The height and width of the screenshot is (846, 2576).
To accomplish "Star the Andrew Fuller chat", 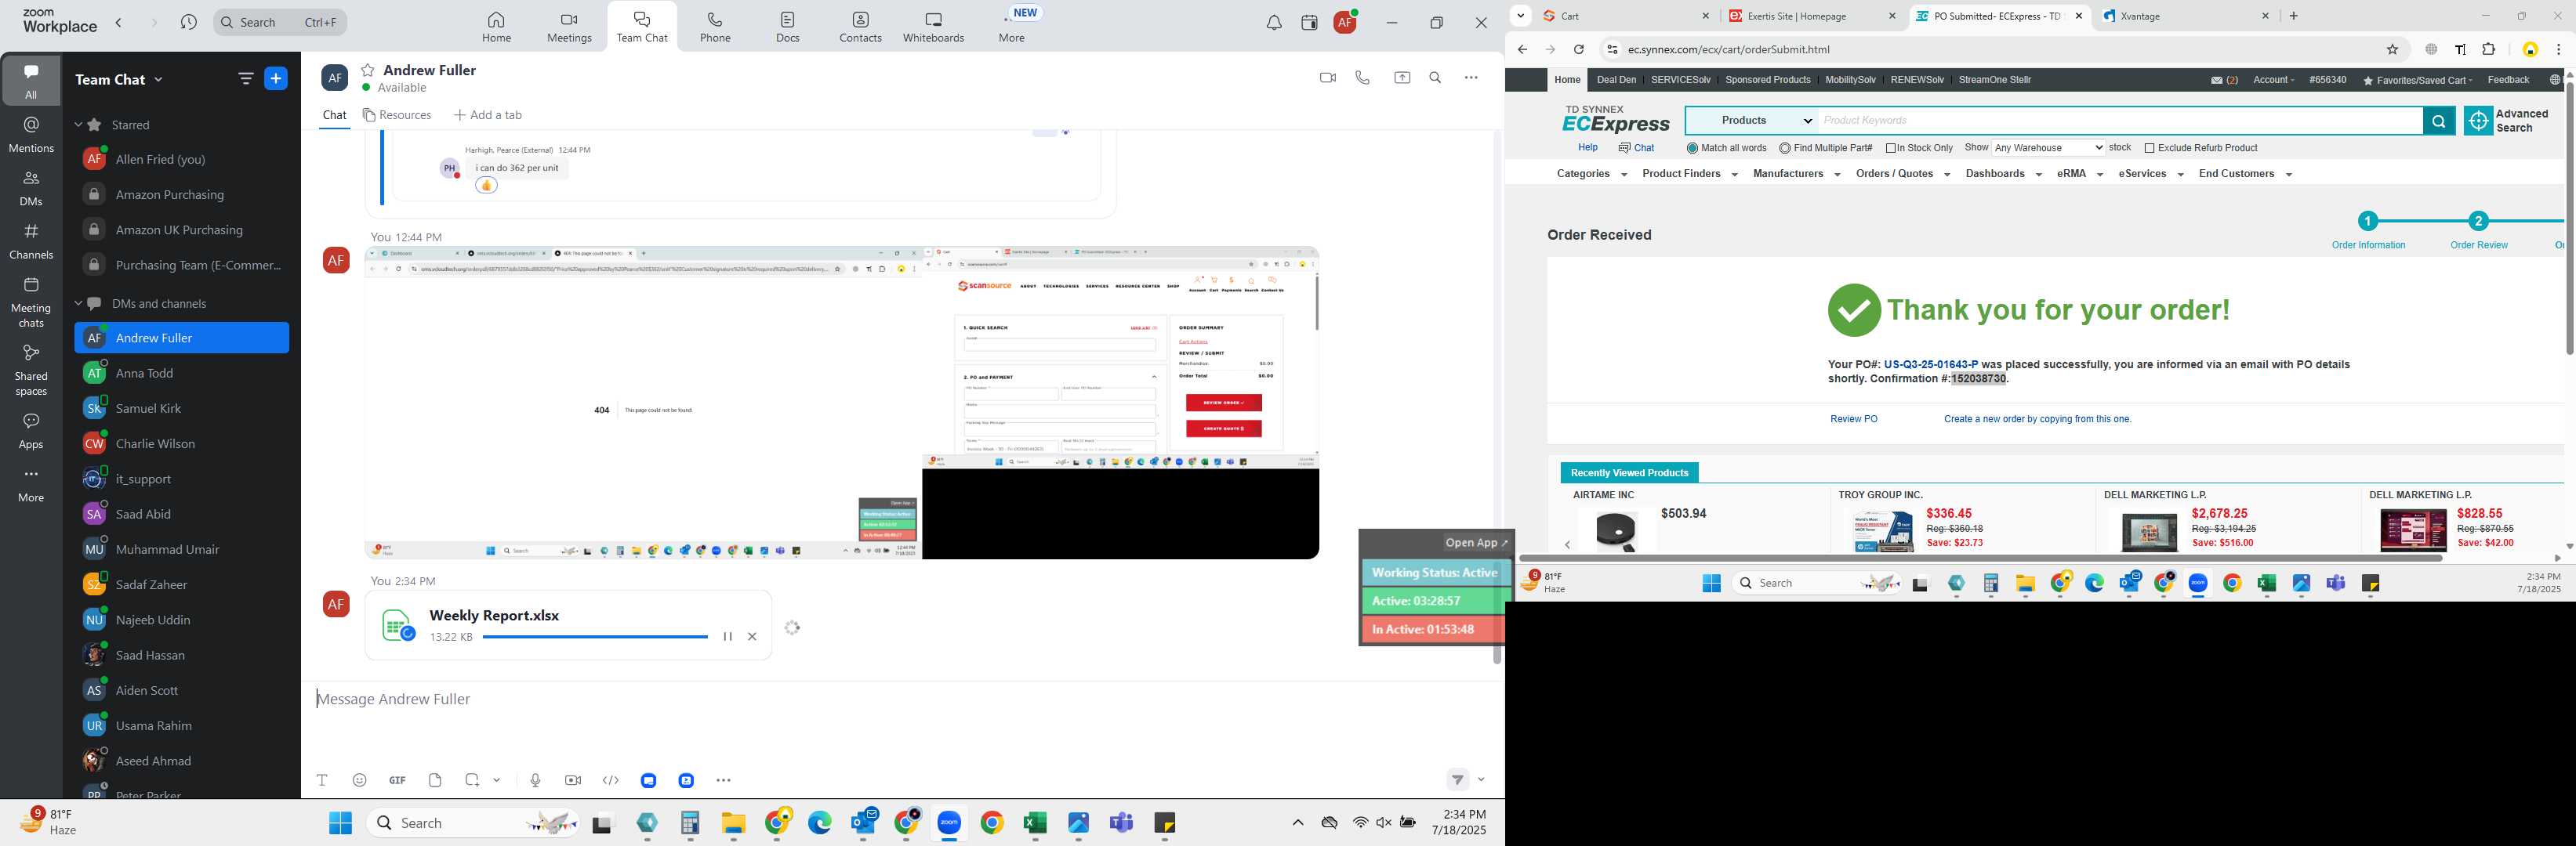I will coord(368,70).
